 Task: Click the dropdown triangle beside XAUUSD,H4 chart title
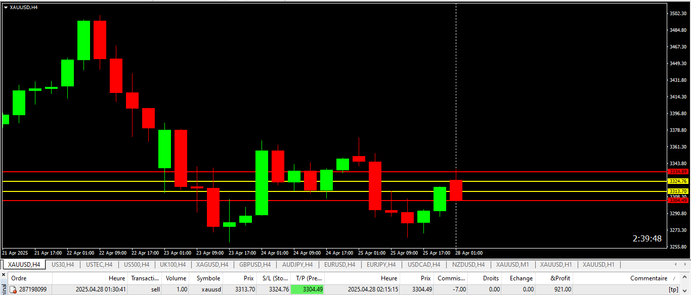(x=6, y=7)
